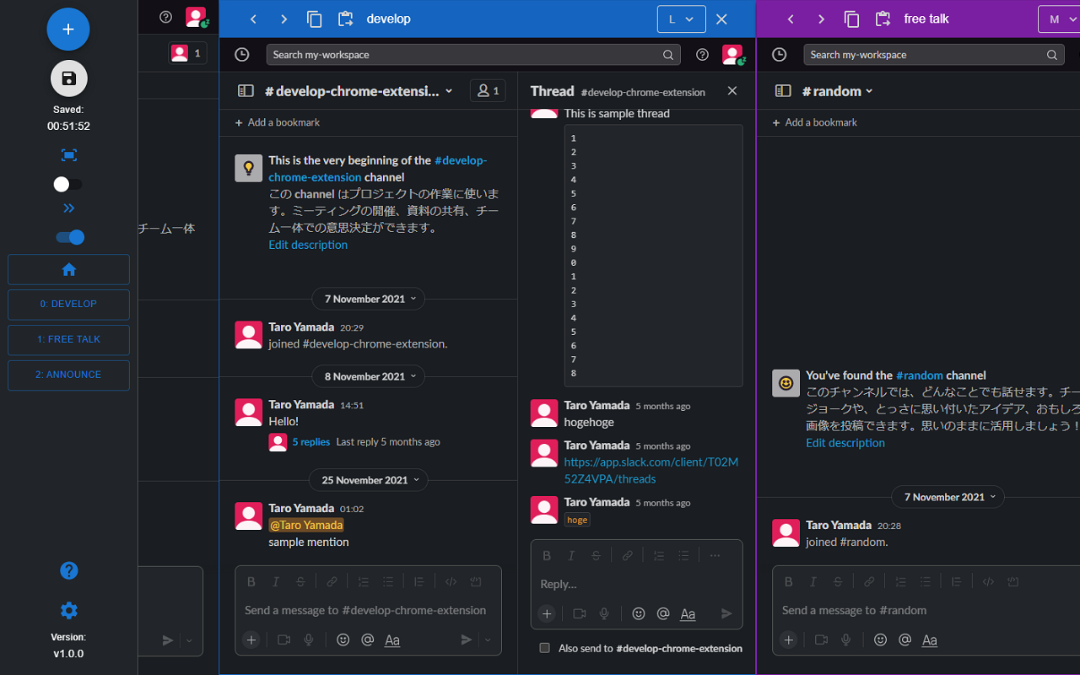Click the save floppy disk icon
1080x675 pixels.
click(x=69, y=78)
